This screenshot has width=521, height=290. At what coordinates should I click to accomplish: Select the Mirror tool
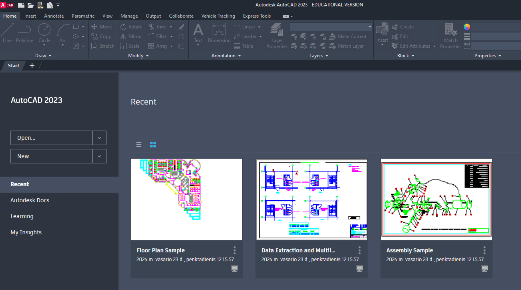coord(131,36)
